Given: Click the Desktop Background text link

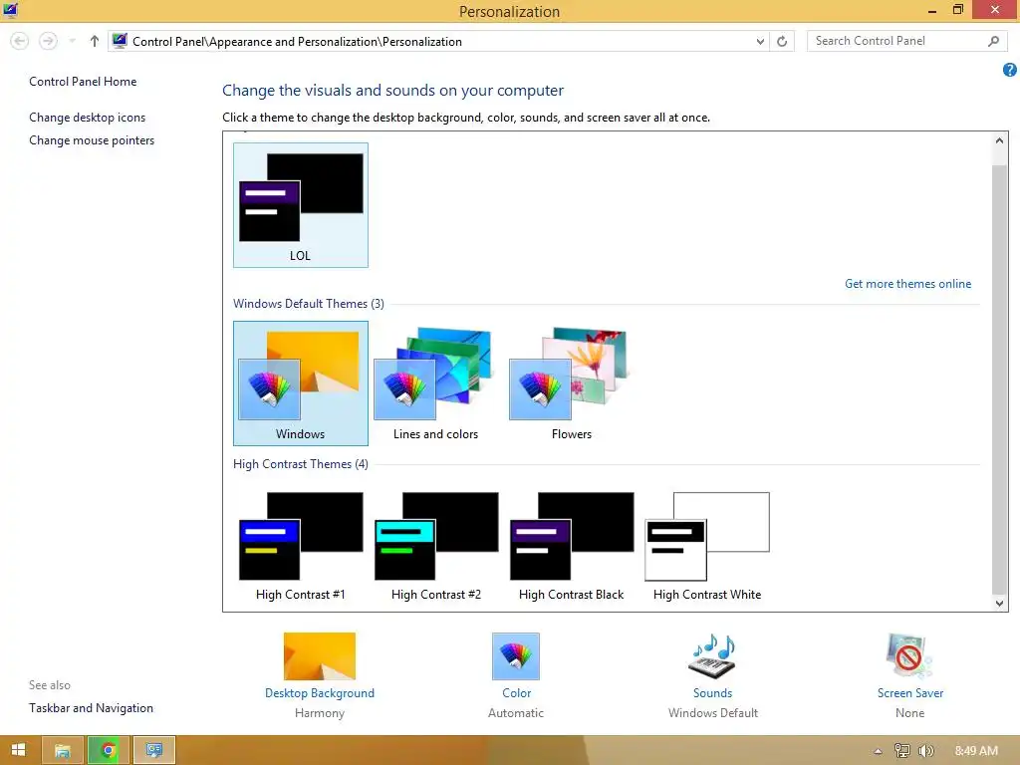Looking at the screenshot, I should (x=320, y=693).
